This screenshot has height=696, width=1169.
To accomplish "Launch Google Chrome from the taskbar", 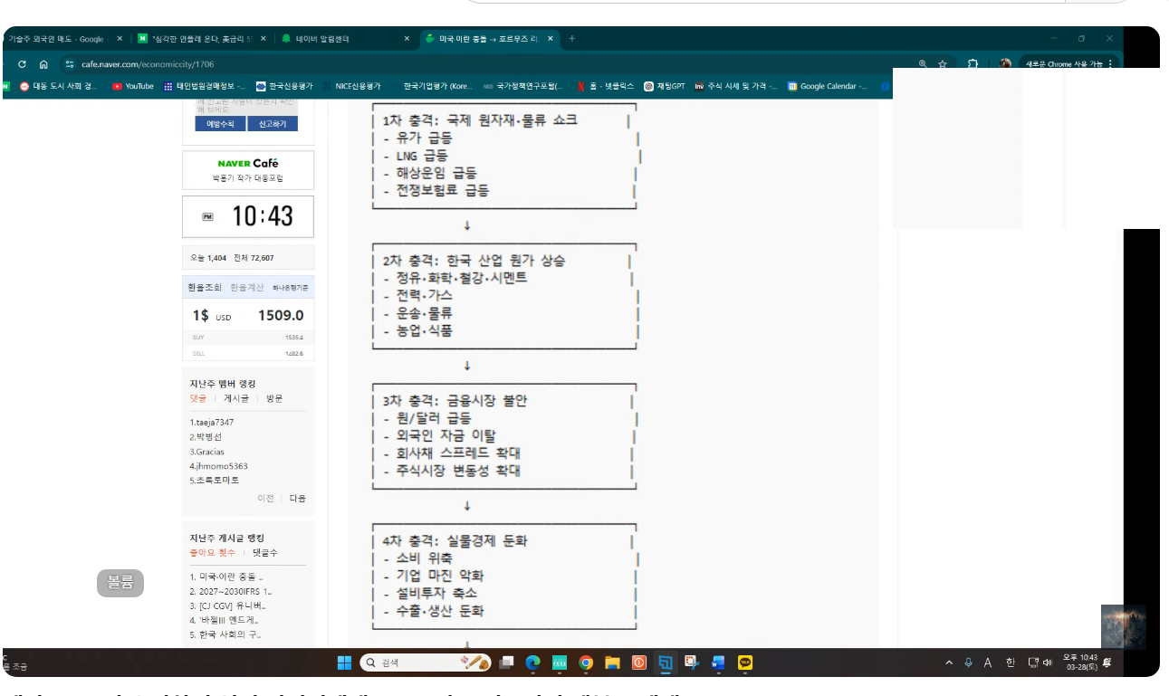I will (x=586, y=663).
